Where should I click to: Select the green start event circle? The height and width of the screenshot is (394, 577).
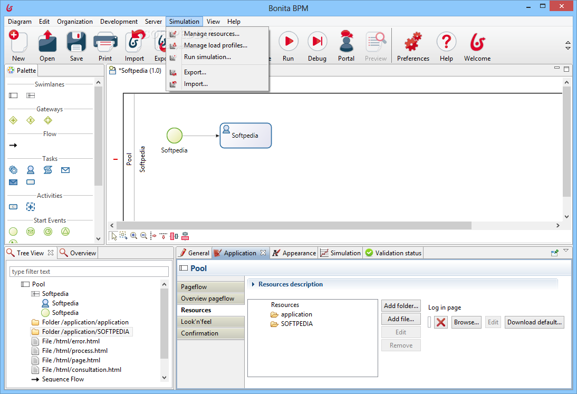point(175,136)
